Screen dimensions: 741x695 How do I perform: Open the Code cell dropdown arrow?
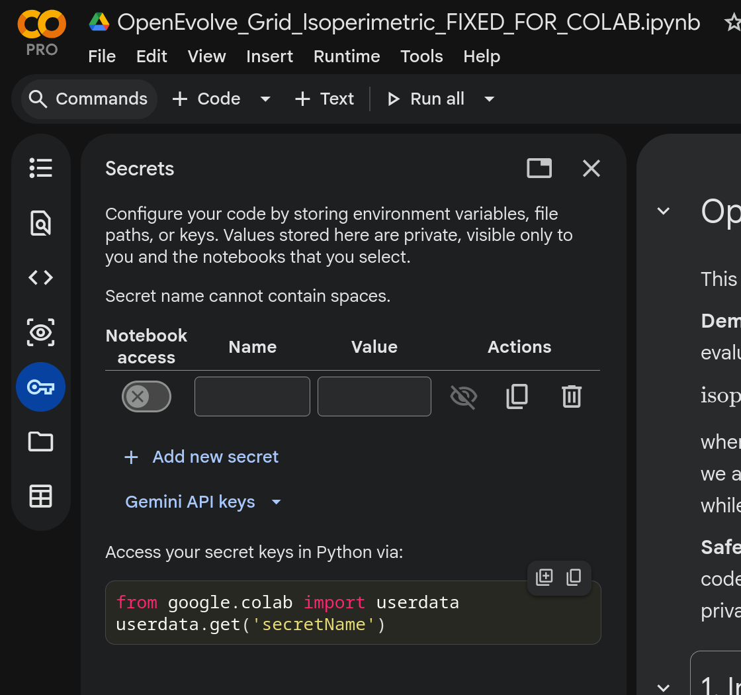pyautogui.click(x=265, y=99)
